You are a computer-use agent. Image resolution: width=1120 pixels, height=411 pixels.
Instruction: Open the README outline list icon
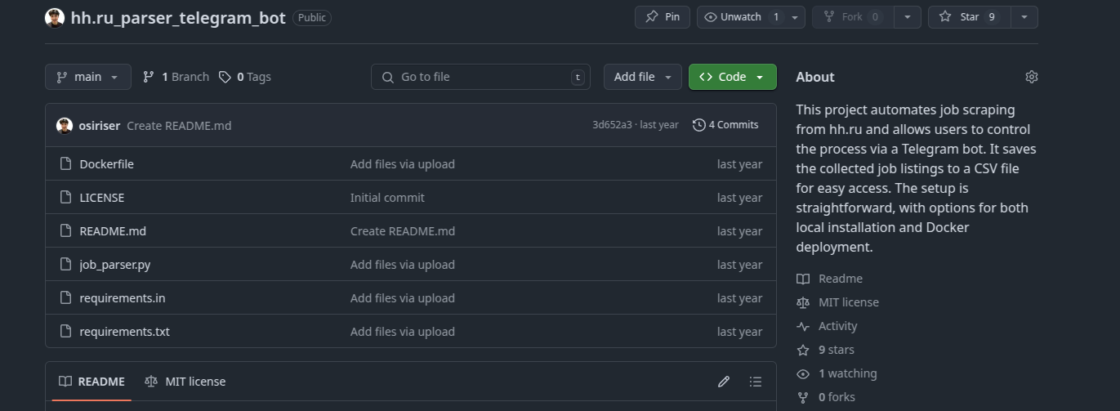[x=756, y=382]
